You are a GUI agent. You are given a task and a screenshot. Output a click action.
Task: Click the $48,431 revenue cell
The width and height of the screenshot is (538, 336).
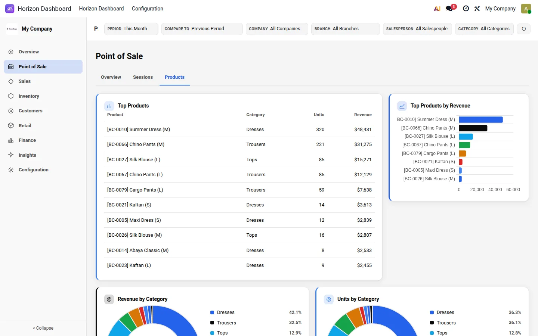point(363,130)
